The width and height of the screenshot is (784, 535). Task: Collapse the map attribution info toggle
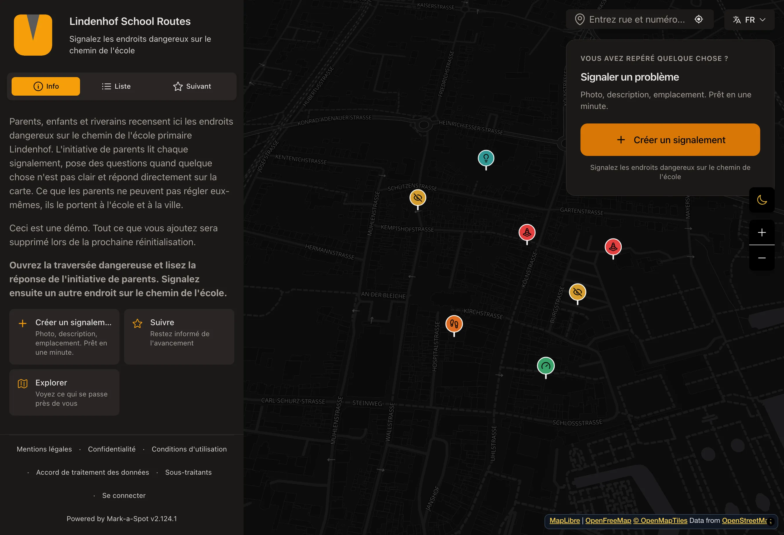click(x=771, y=521)
